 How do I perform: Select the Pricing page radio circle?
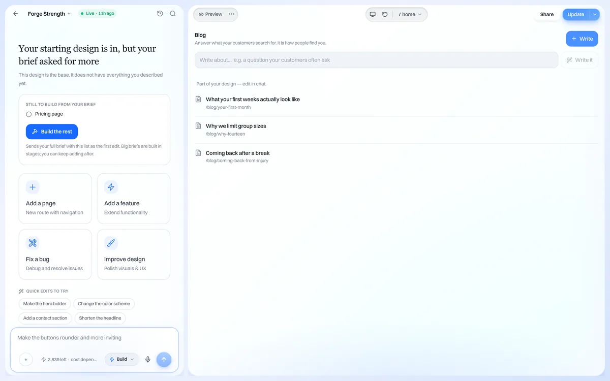[x=28, y=114]
